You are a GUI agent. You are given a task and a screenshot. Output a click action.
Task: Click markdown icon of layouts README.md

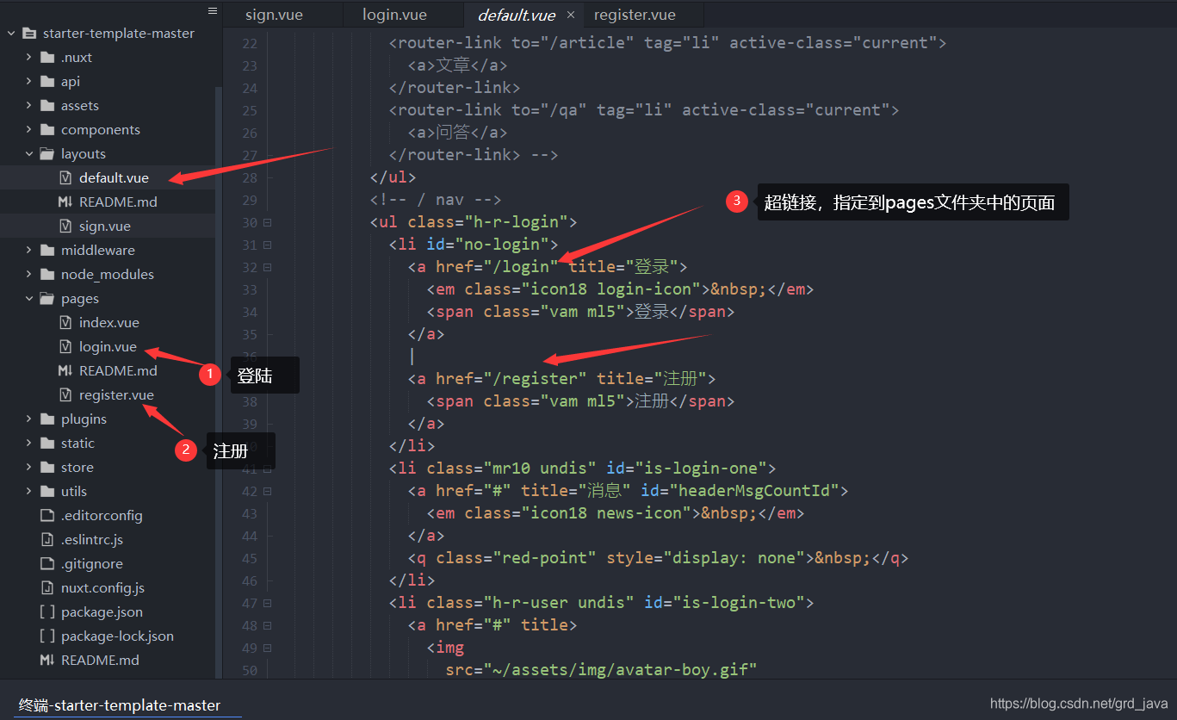tap(65, 202)
